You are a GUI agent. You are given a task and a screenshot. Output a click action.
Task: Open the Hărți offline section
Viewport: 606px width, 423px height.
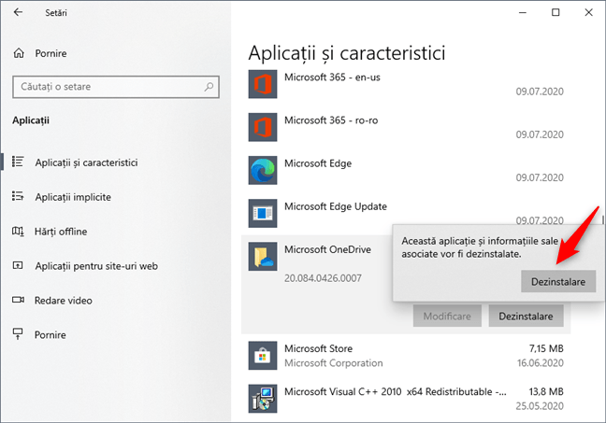pyautogui.click(x=61, y=232)
